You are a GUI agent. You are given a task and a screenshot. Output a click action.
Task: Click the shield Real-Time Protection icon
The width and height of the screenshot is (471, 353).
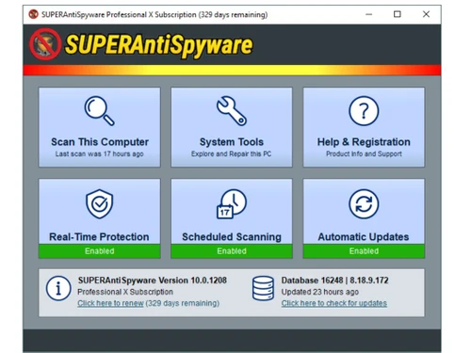pos(100,204)
